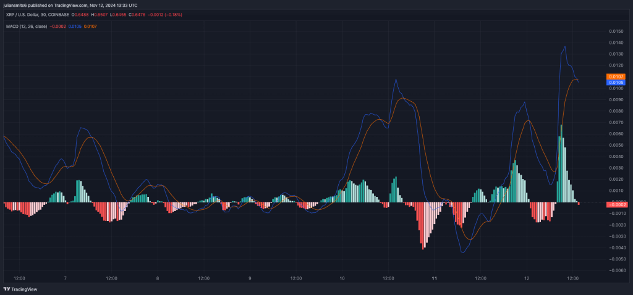The image size is (633, 295).
Task: Click the 0.0130 label on the price axis
Action: 616,54
